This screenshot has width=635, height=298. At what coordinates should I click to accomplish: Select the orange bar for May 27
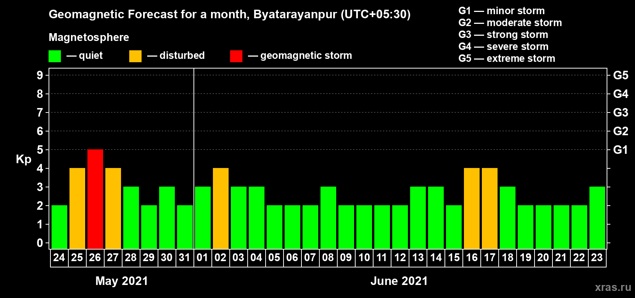pyautogui.click(x=113, y=208)
